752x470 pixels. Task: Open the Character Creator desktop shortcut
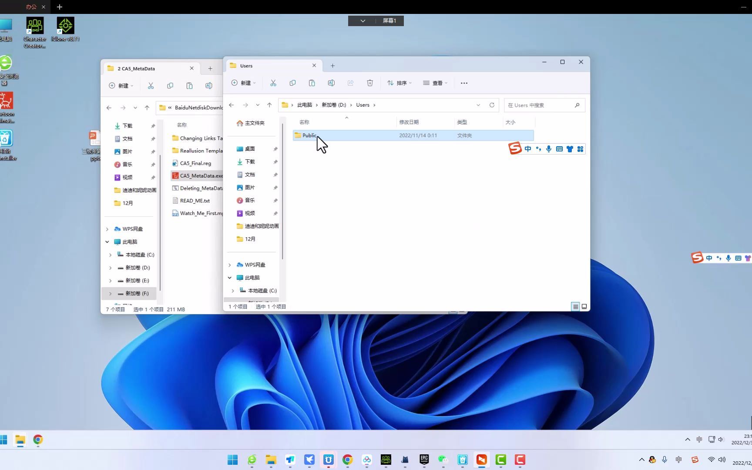coord(35,32)
